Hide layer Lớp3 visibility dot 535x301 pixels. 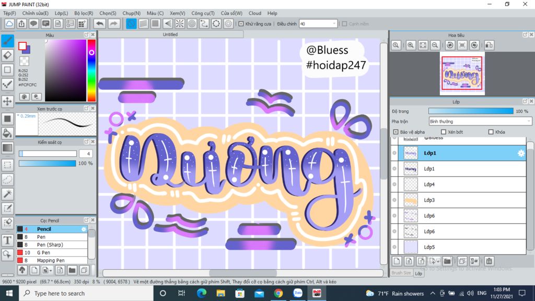coord(394,200)
